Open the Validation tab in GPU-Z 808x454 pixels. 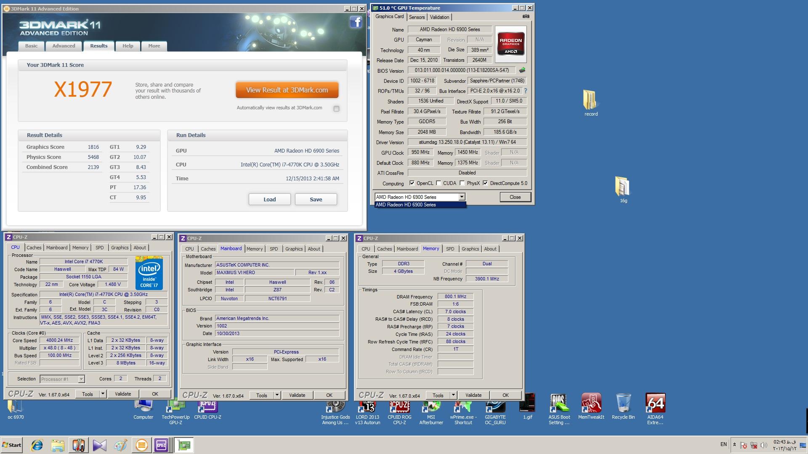pyautogui.click(x=439, y=17)
